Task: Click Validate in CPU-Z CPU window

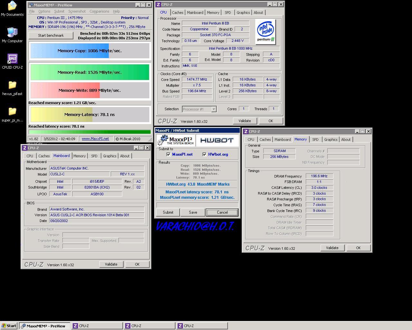Action: tap(244, 121)
